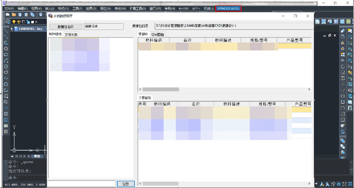Open the APP+ menu

[x=196, y=9]
